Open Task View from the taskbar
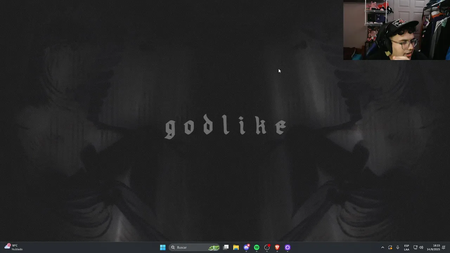450x253 pixels. (226, 247)
